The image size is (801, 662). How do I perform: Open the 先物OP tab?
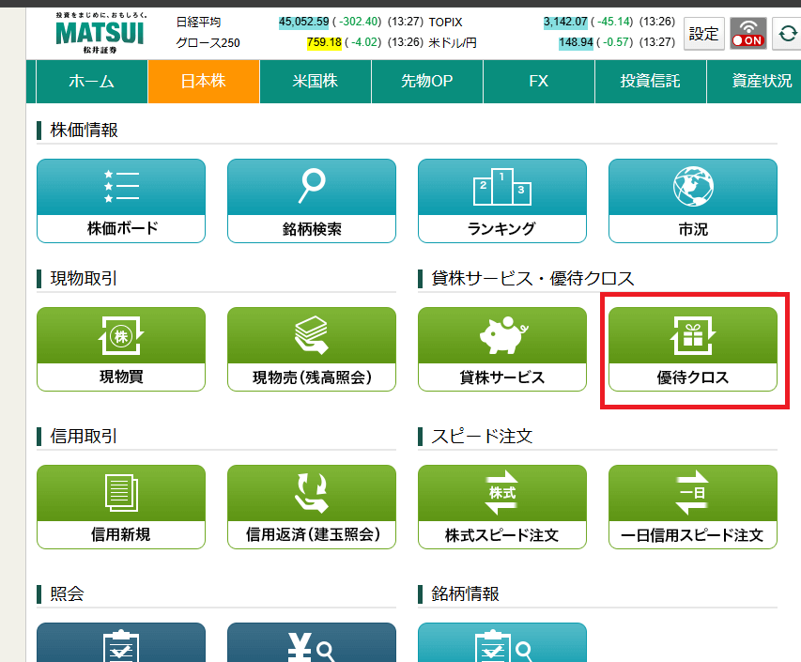pos(426,82)
